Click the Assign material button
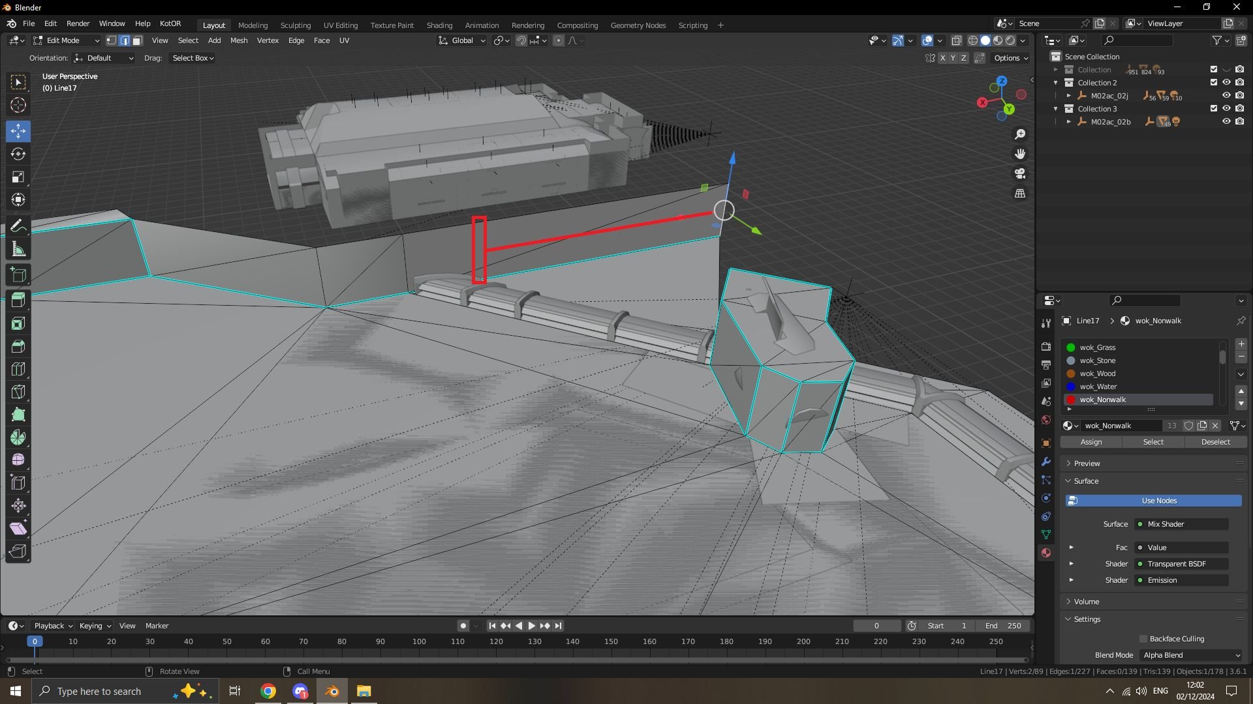The width and height of the screenshot is (1253, 704). [x=1091, y=442]
